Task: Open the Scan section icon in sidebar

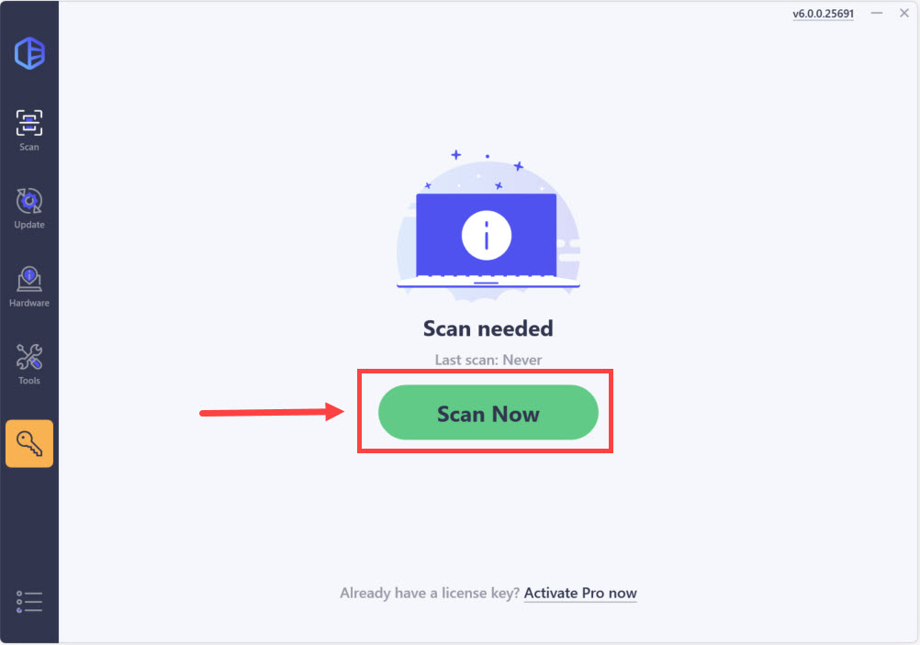Action: click(28, 123)
